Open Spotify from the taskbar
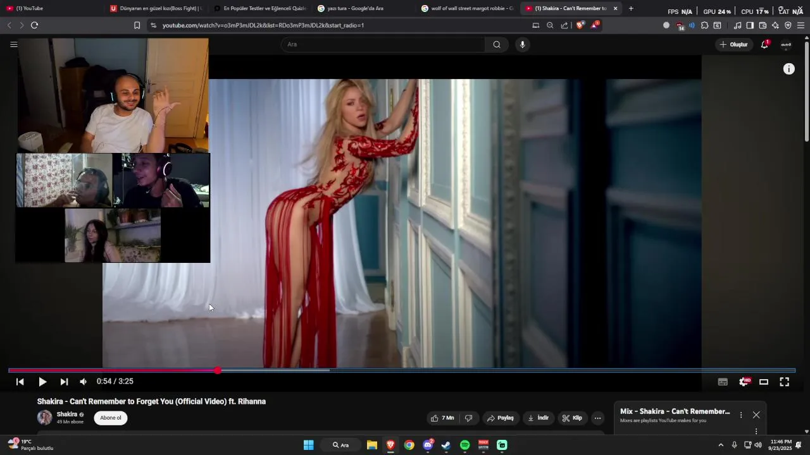 [464, 445]
